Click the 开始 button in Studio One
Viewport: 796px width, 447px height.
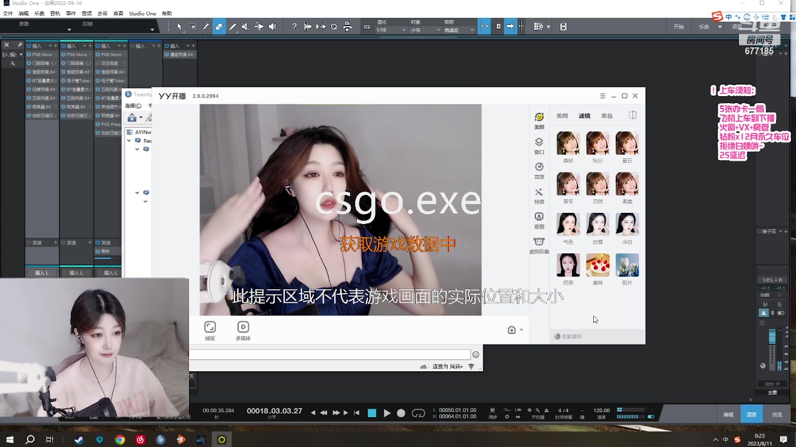[x=678, y=27]
